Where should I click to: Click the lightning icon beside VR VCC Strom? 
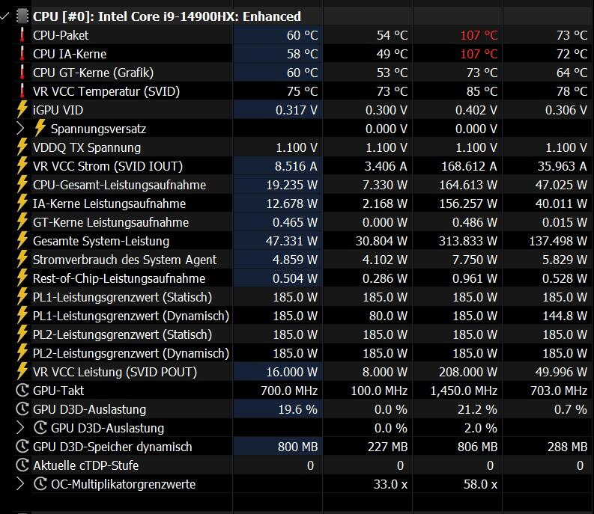click(x=22, y=166)
